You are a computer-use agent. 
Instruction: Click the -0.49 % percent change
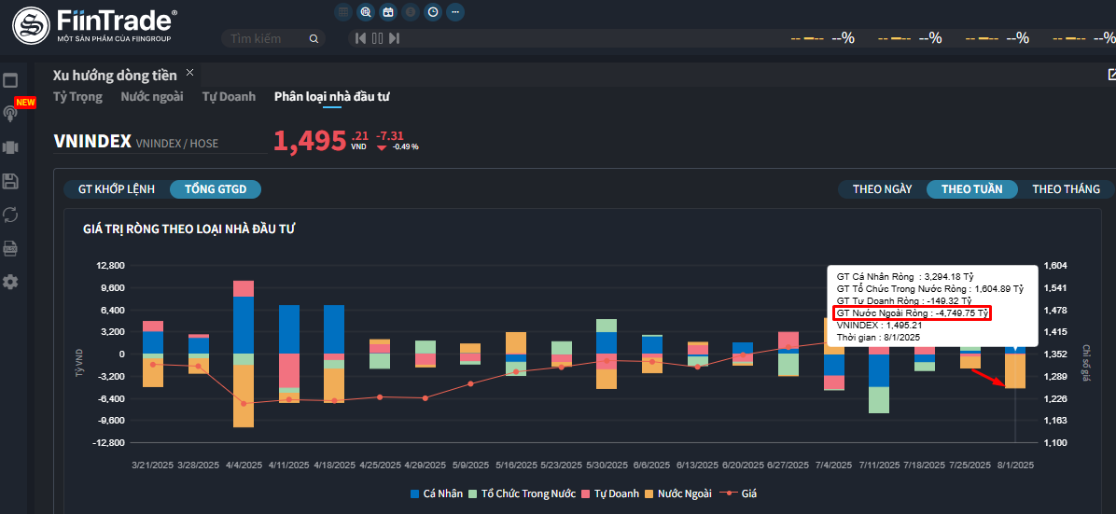tap(406, 147)
